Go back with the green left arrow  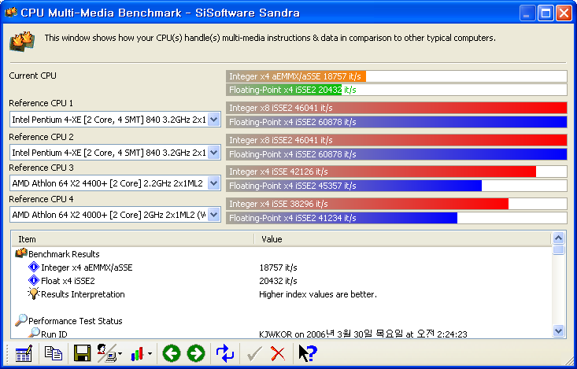tap(172, 353)
